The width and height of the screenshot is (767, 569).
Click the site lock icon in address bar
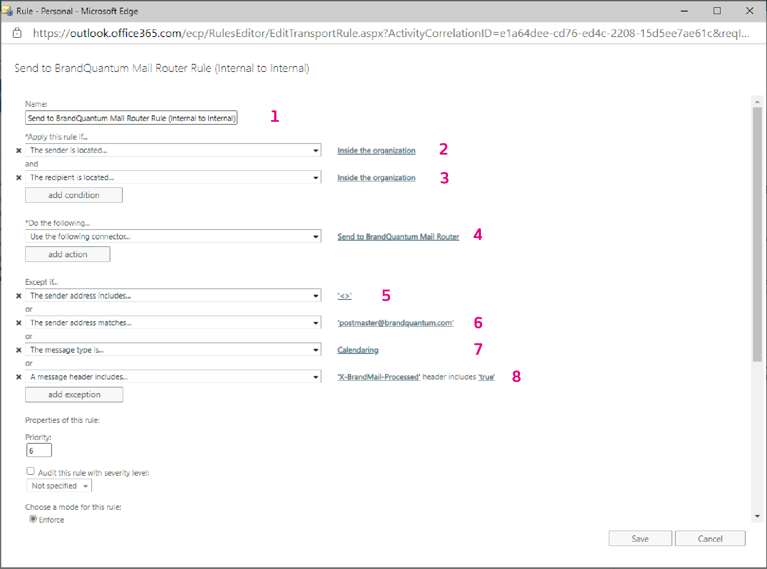[x=17, y=33]
